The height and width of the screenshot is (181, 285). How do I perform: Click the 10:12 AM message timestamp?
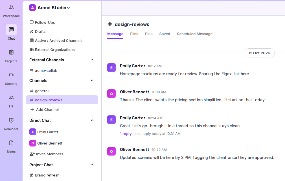coord(155,66)
